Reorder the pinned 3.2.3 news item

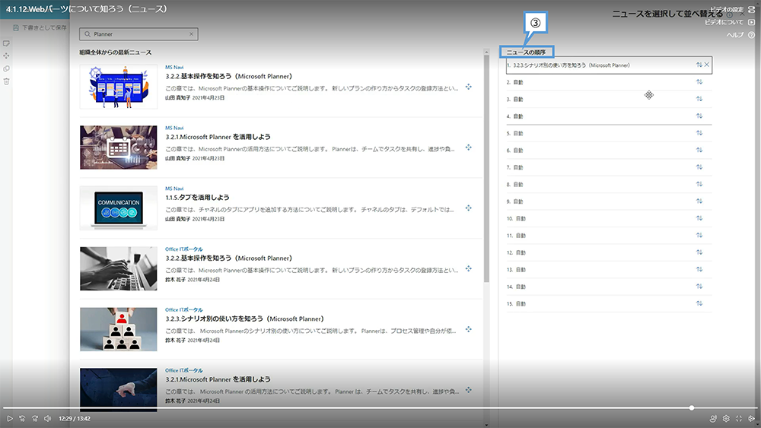pos(699,65)
